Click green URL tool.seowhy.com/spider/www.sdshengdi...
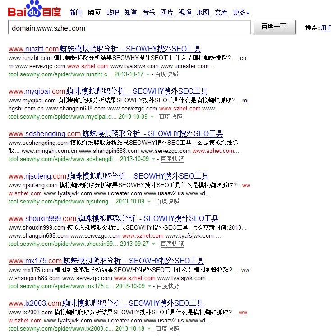Image resolution: width=331 pixels, height=336 pixels. [63, 159]
